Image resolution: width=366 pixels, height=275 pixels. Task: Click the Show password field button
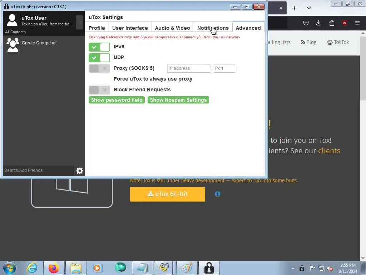point(117,100)
